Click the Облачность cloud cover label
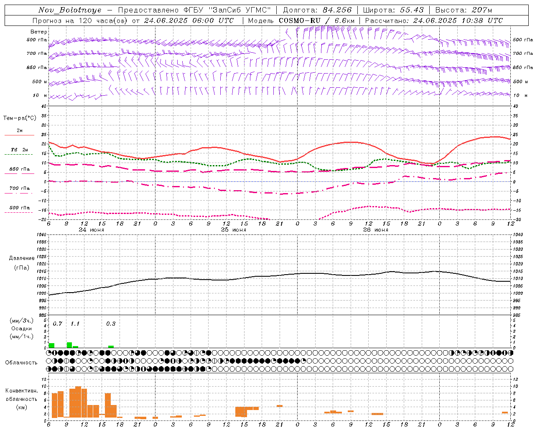The image size is (535, 428). (x=21, y=363)
